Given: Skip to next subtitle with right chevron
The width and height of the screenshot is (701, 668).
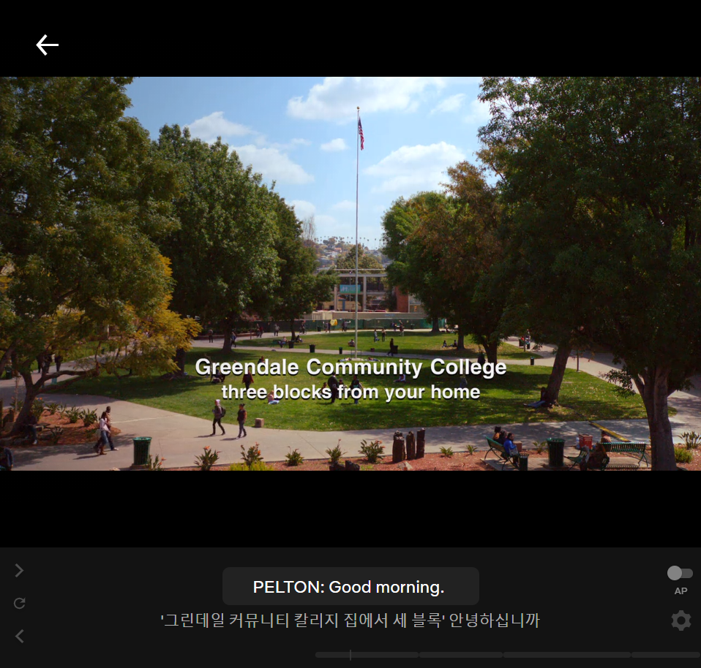Looking at the screenshot, I should [19, 570].
